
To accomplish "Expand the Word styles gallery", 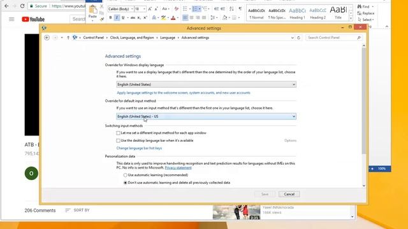I will coord(351,18).
